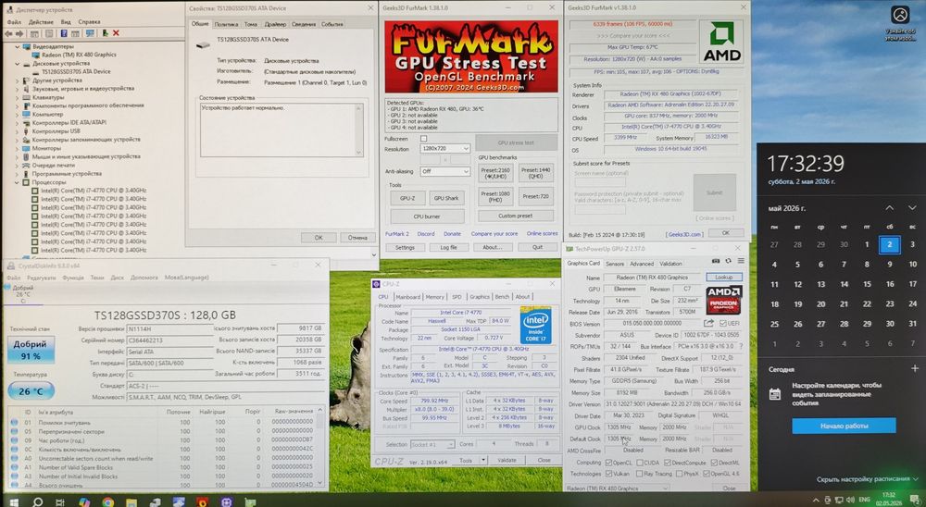This screenshot has height=507, width=926.
Task: Click the GPU-Z refresh icon
Action: pyautogui.click(x=728, y=261)
